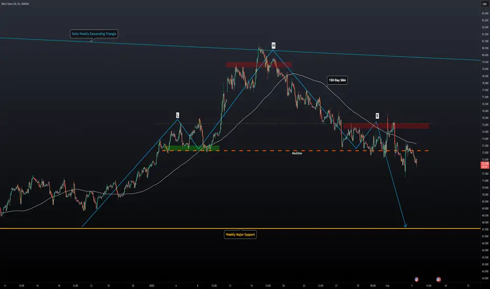Viewport: 490px width, 289px height.
Task: Select the R right shoulder marker
Action: coord(377,116)
